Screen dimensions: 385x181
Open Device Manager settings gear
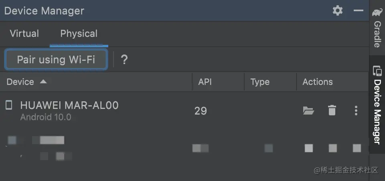[338, 10]
